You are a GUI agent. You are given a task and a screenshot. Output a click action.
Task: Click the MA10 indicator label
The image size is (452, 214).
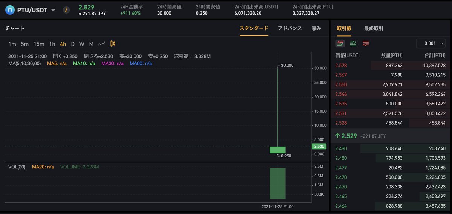(85, 63)
